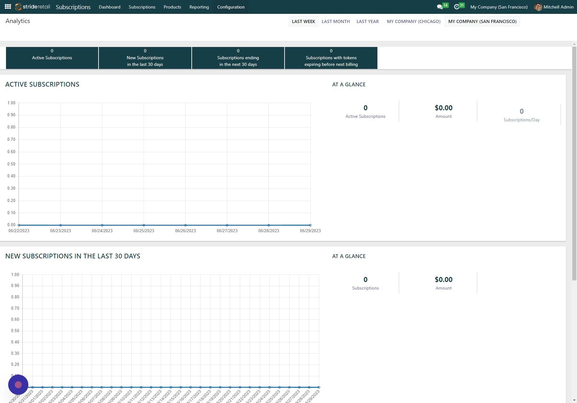Click the Stride Retail logo

tap(33, 7)
